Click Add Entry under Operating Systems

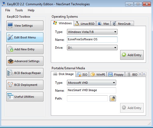point(132,55)
